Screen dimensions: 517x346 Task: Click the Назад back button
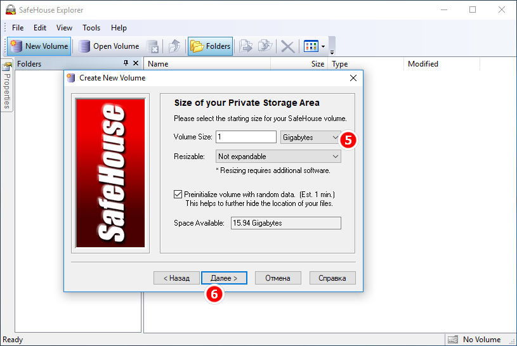(177, 278)
